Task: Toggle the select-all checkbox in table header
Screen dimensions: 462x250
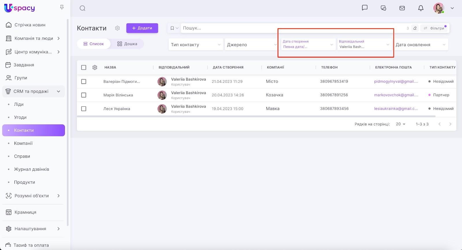Action: tap(84, 67)
